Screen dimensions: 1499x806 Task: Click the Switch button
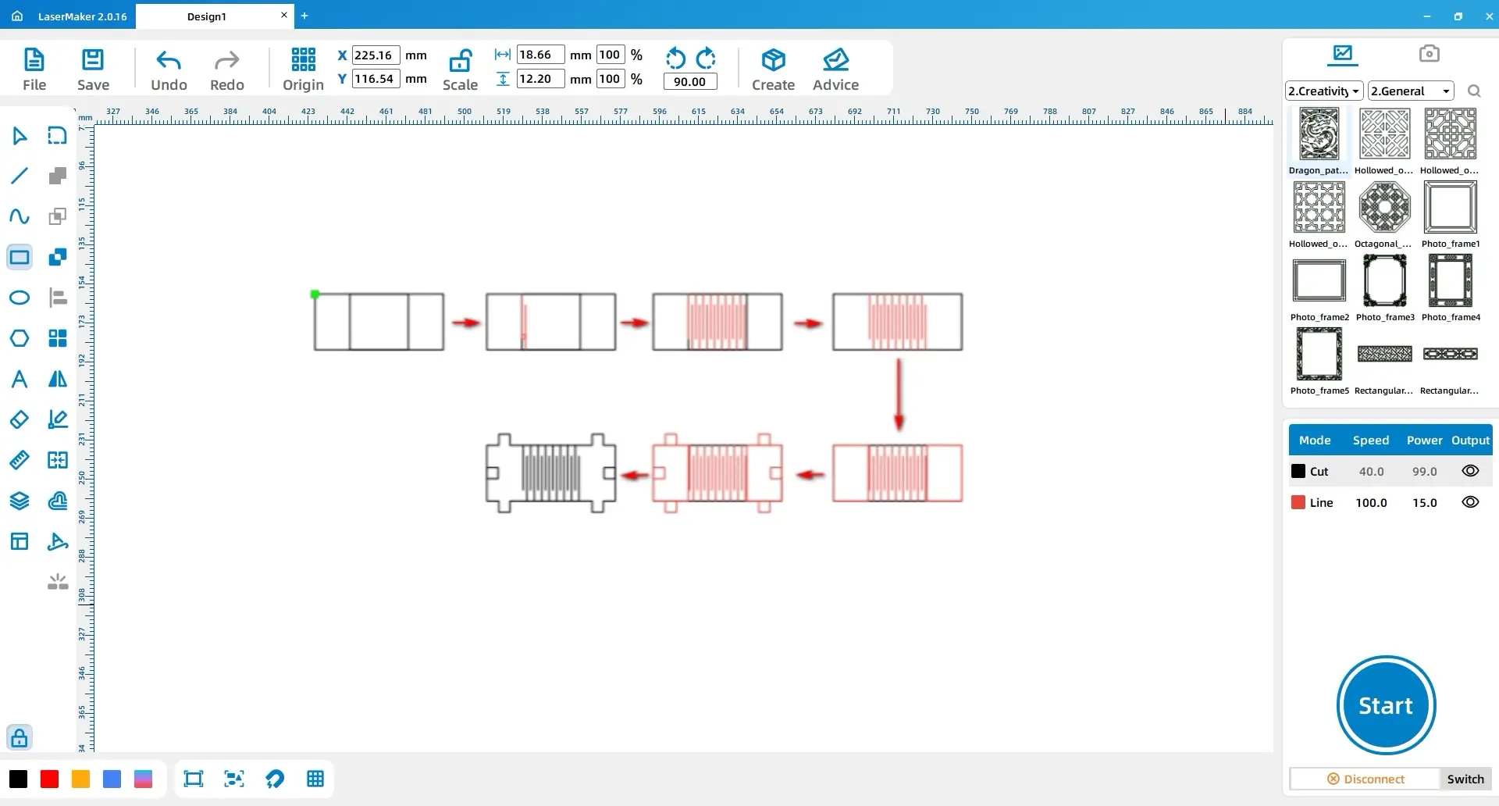pos(1465,779)
